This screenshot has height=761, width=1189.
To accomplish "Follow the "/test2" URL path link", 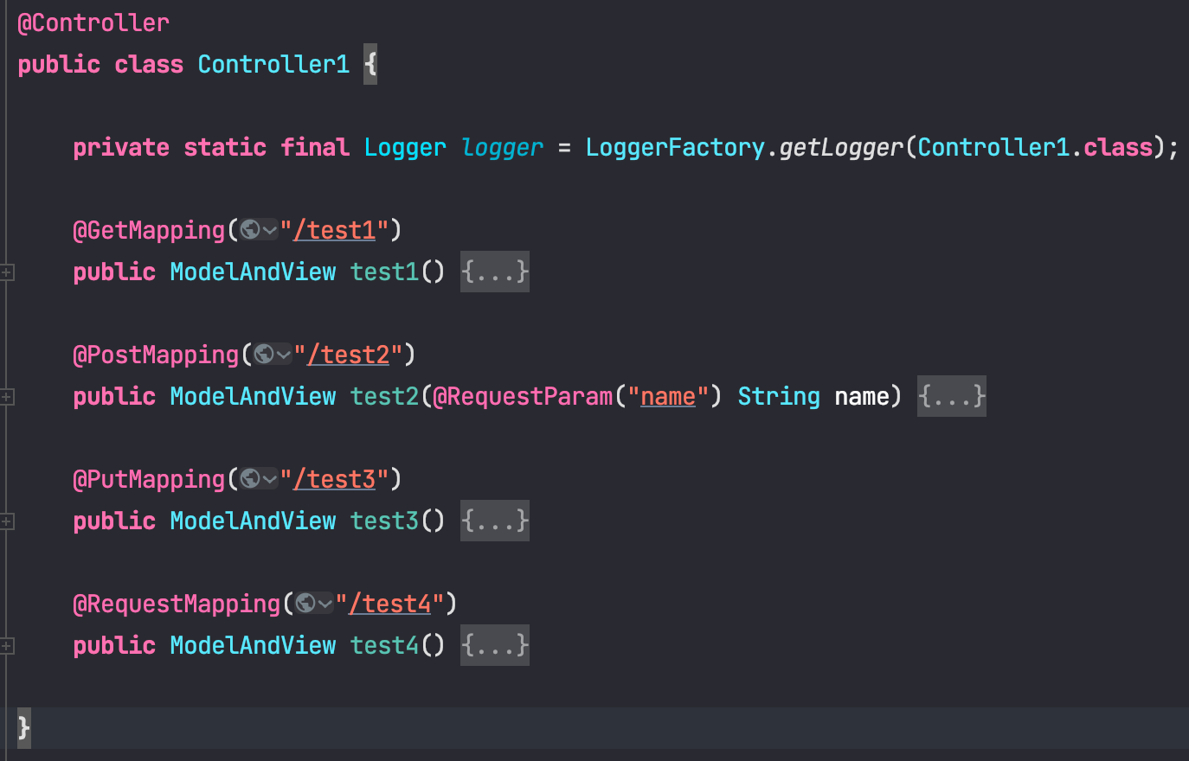I will (349, 355).
